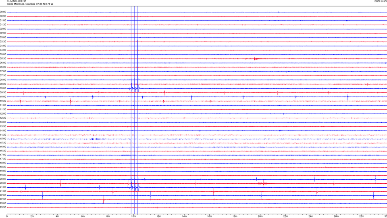Click the 18m axis tick label
The height and width of the screenshot is (218, 387).
(x=235, y=216)
